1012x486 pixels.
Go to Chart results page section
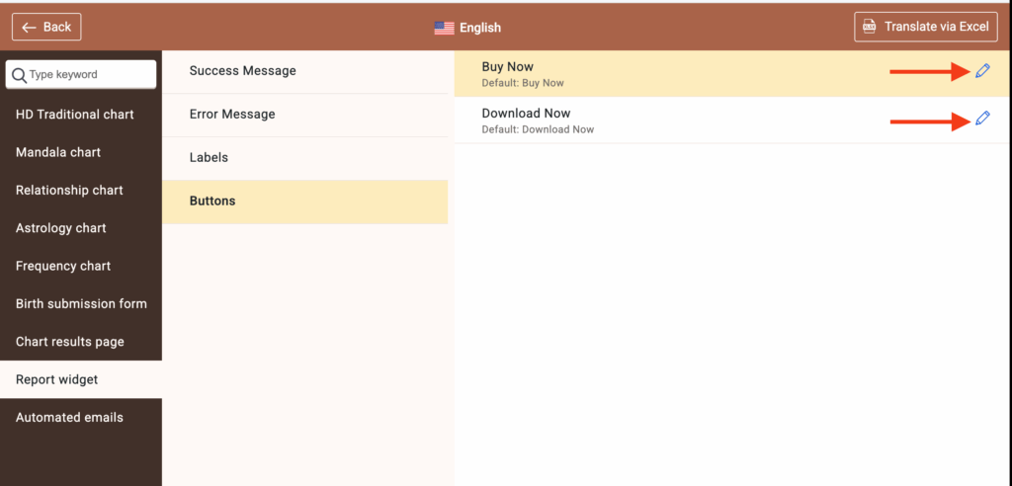tap(70, 342)
